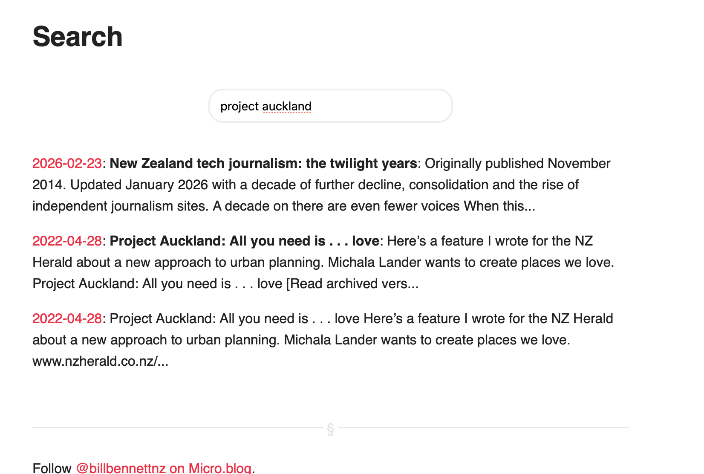The height and width of the screenshot is (474, 704).
Task: Select the bold 'Project Auckland: All you need' title
Action: (244, 241)
